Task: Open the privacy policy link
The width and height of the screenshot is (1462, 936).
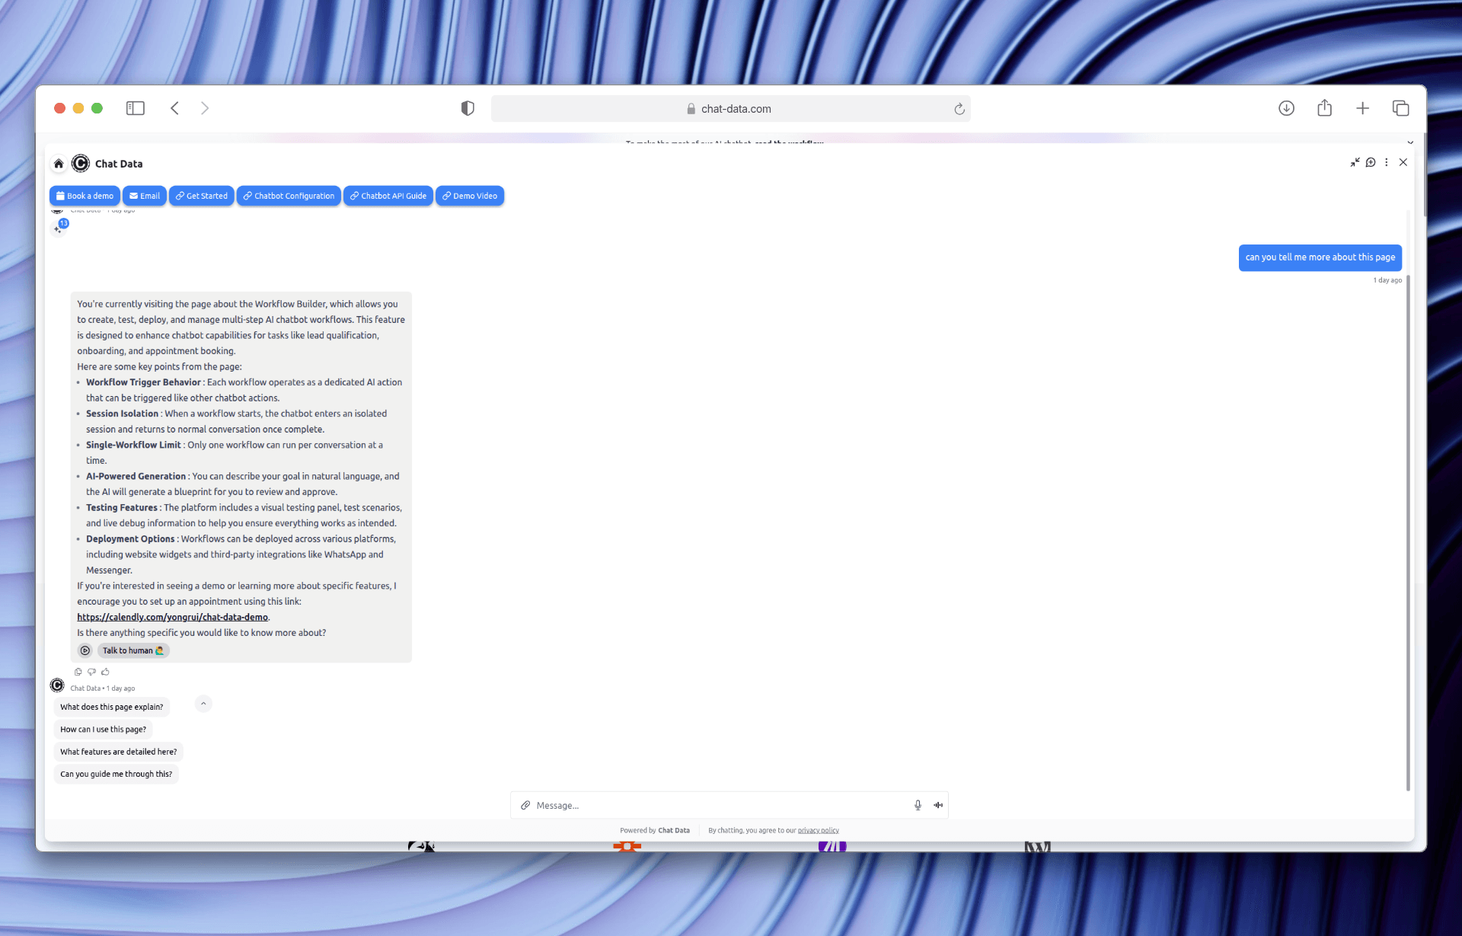Action: [x=818, y=830]
